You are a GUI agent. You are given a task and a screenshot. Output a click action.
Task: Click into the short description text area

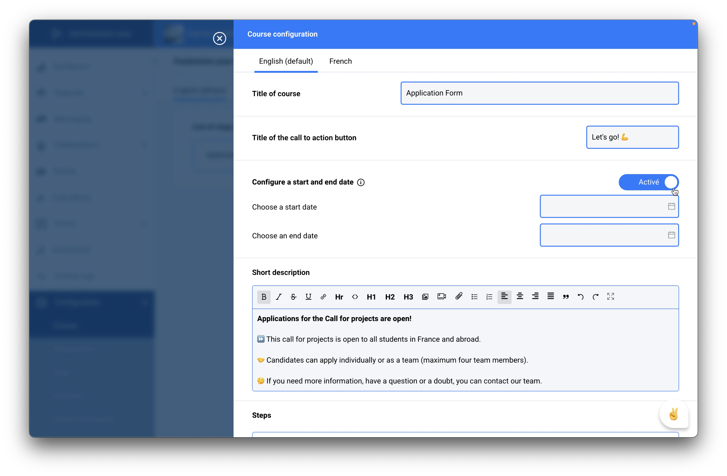[465, 350]
